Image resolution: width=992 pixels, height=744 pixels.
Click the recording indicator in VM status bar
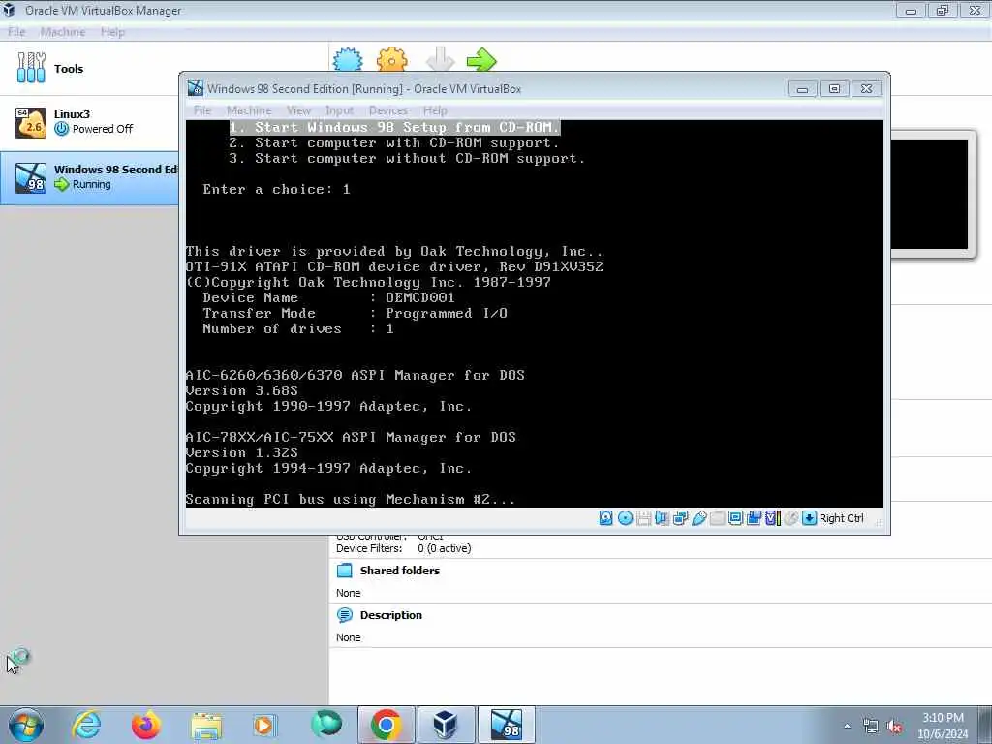[x=754, y=518]
